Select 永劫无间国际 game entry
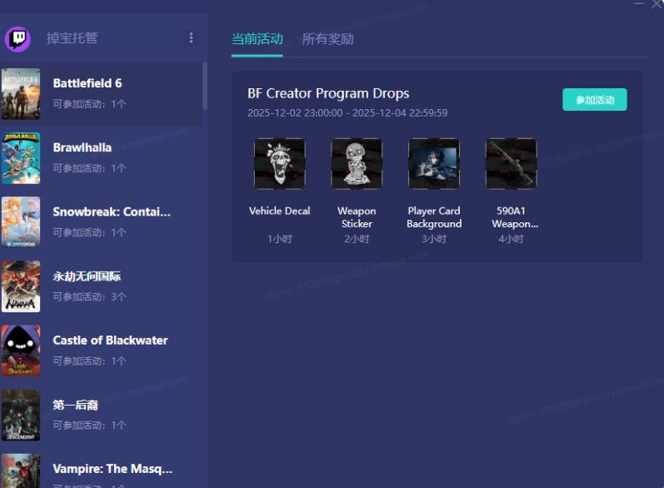Viewport: 664px width, 488px height. click(101, 286)
